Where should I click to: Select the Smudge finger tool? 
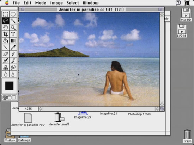(13, 67)
